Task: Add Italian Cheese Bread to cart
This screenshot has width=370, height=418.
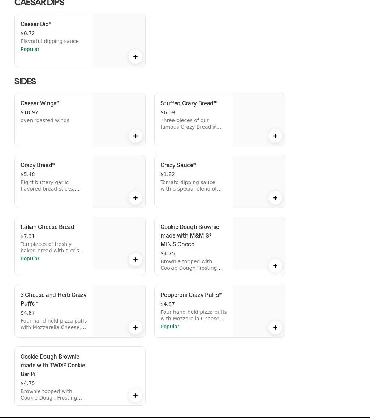Action: [x=135, y=260]
